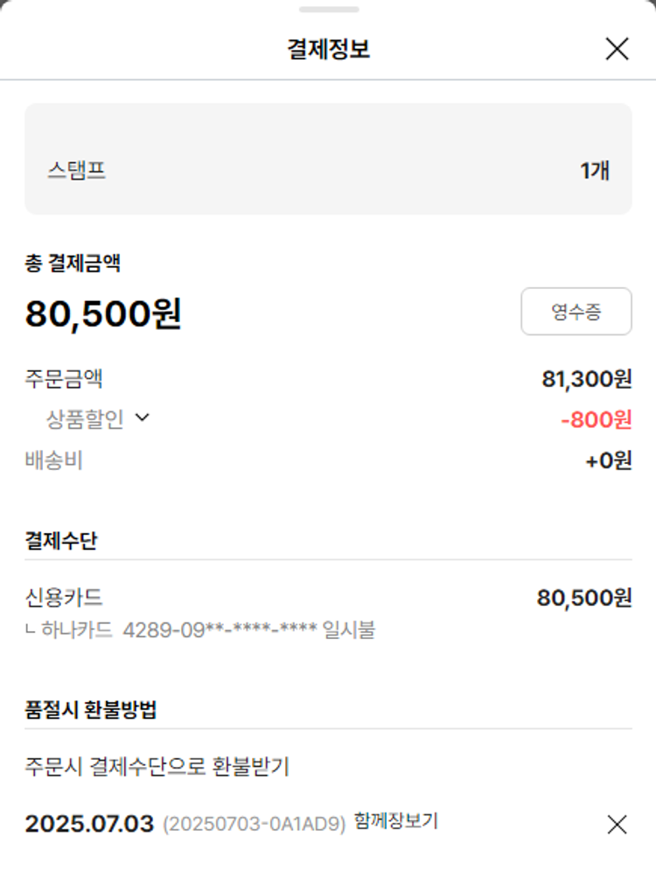The height and width of the screenshot is (871, 656).
Task: Click the 상품할인 discount label
Action: (85, 419)
